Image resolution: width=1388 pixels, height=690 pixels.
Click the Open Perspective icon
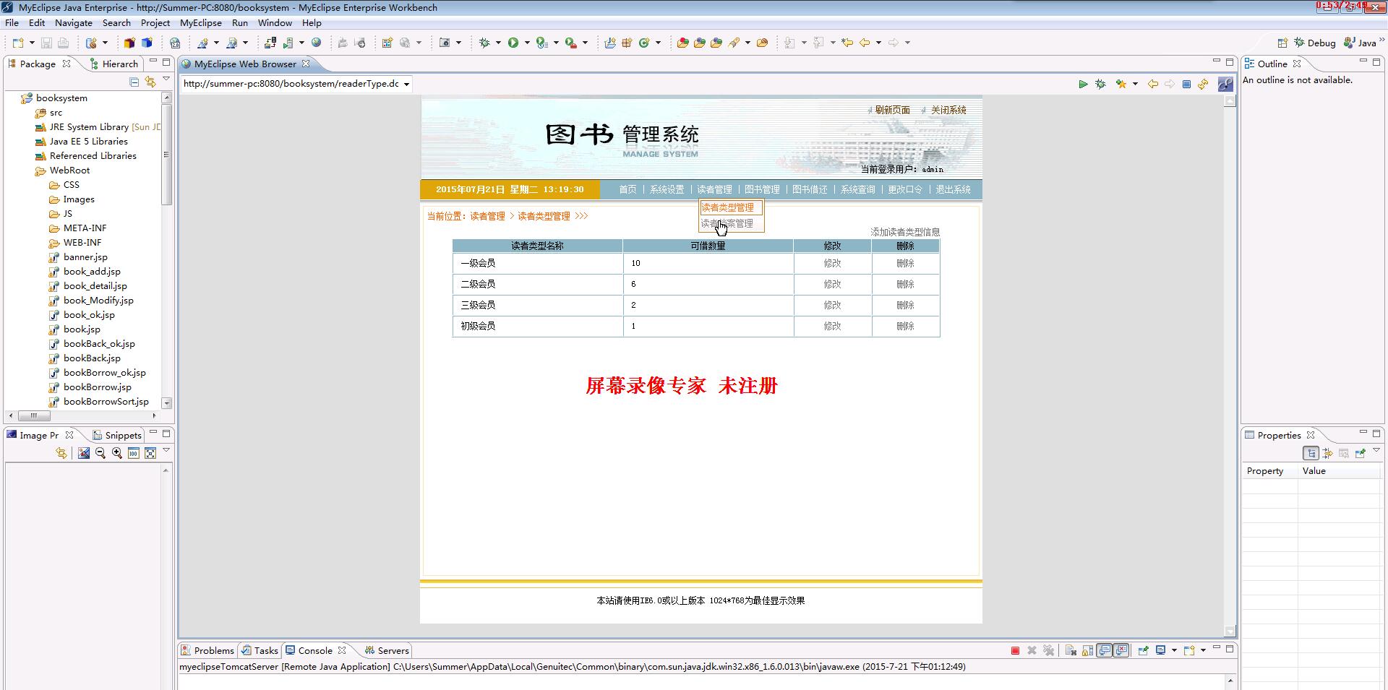click(x=1282, y=43)
